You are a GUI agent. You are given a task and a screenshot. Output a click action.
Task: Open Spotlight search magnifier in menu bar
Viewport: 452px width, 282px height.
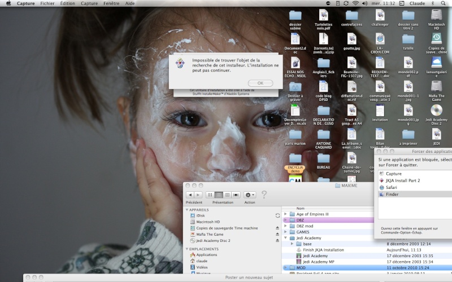pos(443,3)
